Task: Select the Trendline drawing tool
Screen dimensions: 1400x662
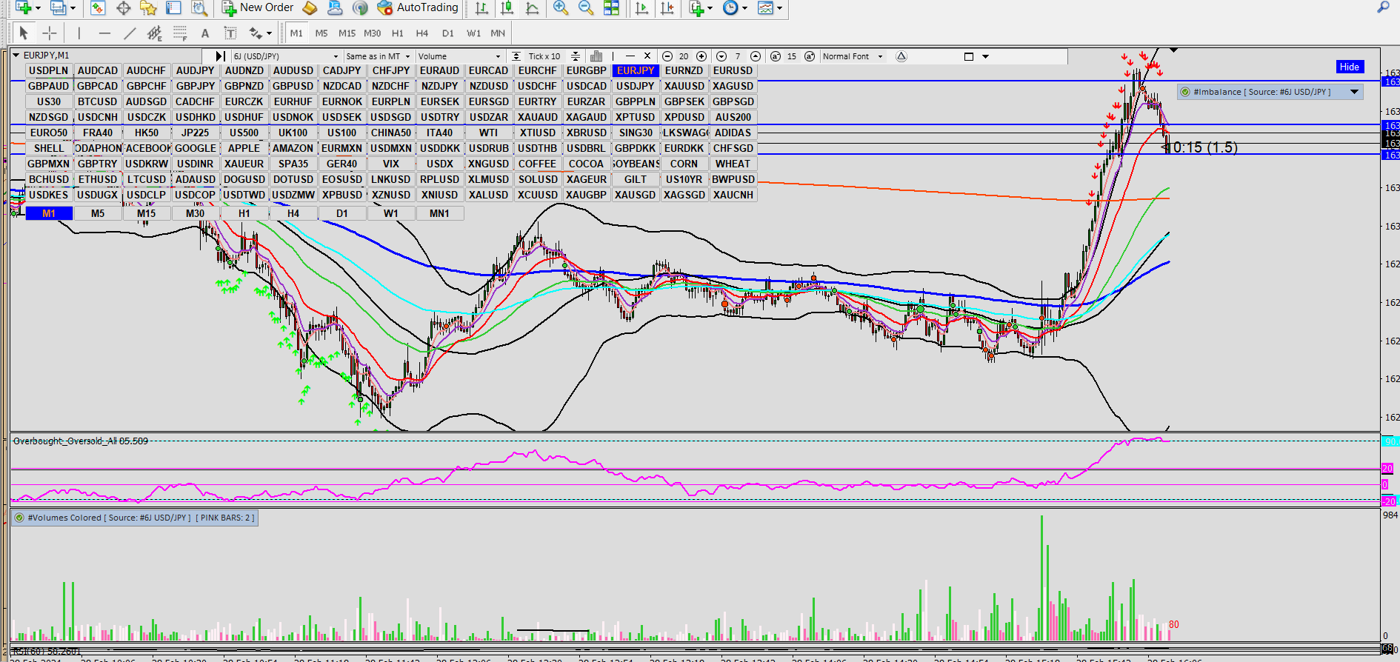Action: tap(130, 33)
